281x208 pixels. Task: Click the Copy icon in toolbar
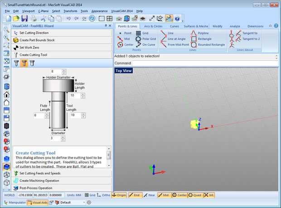coord(51,18)
